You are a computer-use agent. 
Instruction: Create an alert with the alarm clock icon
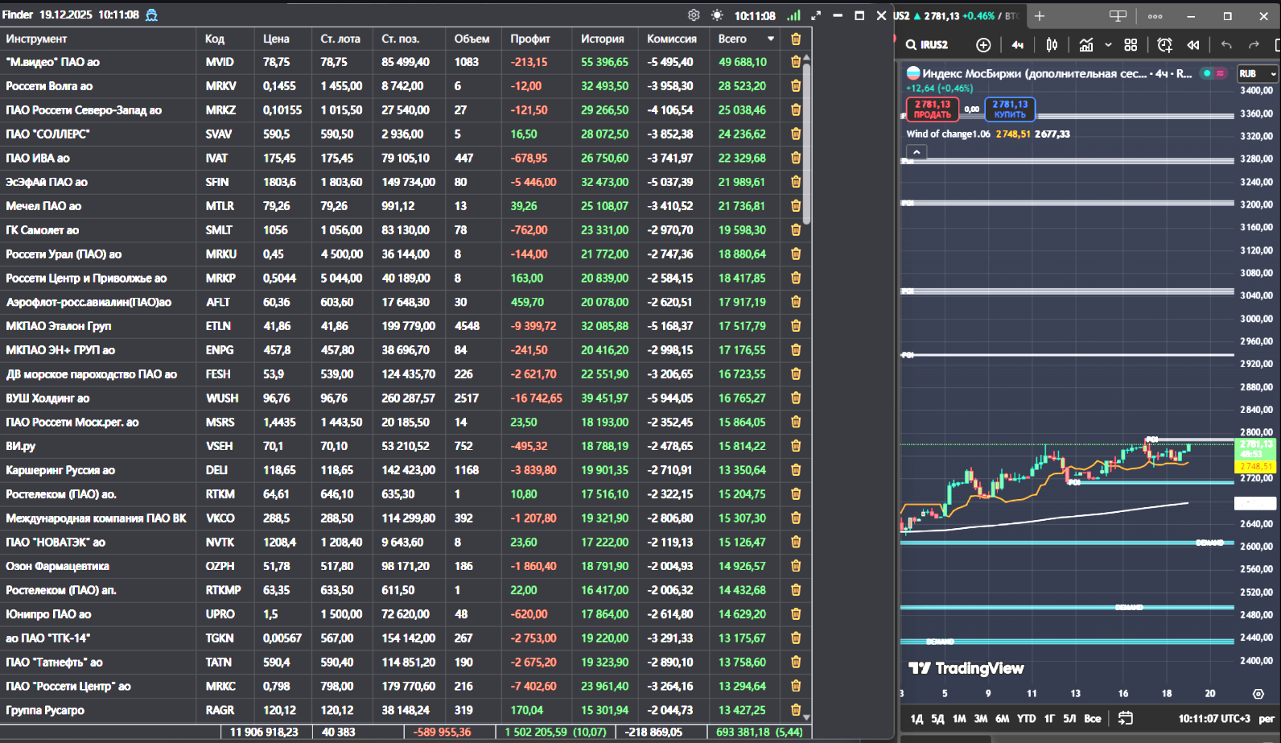[x=1164, y=45]
